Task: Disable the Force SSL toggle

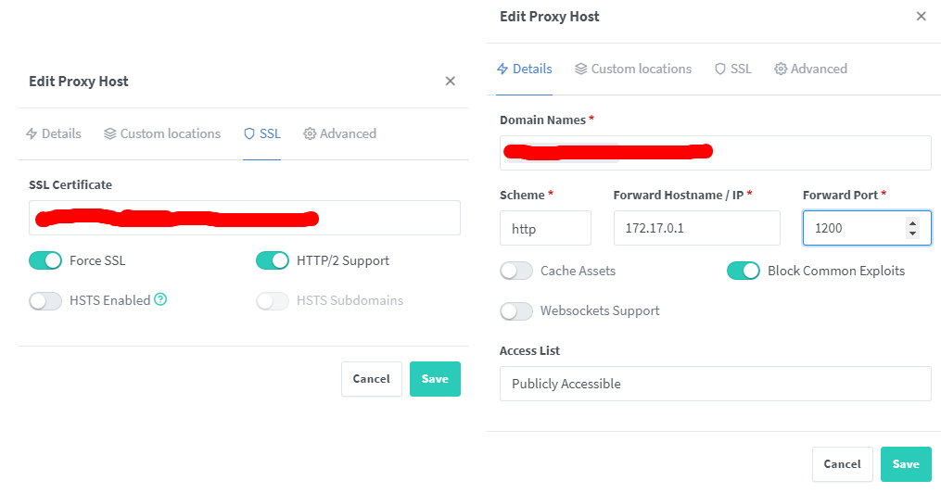Action: point(45,260)
